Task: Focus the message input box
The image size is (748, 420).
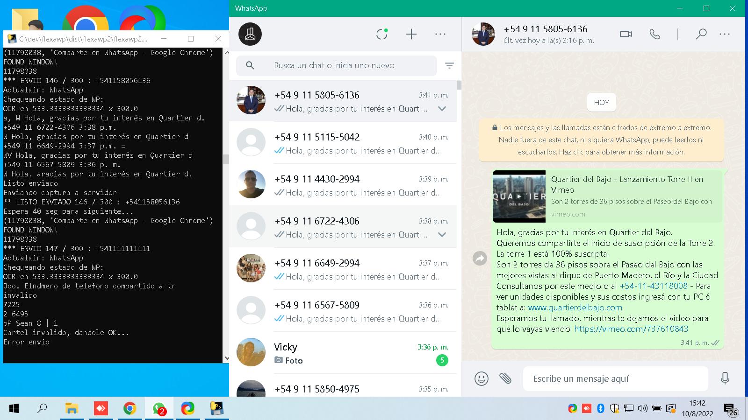Action: (615, 378)
